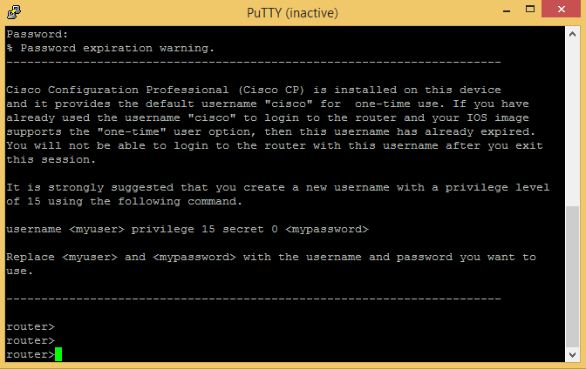Image resolution: width=586 pixels, height=369 pixels.
Task: Click the scrollbar up arrow
Action: pos(572,33)
